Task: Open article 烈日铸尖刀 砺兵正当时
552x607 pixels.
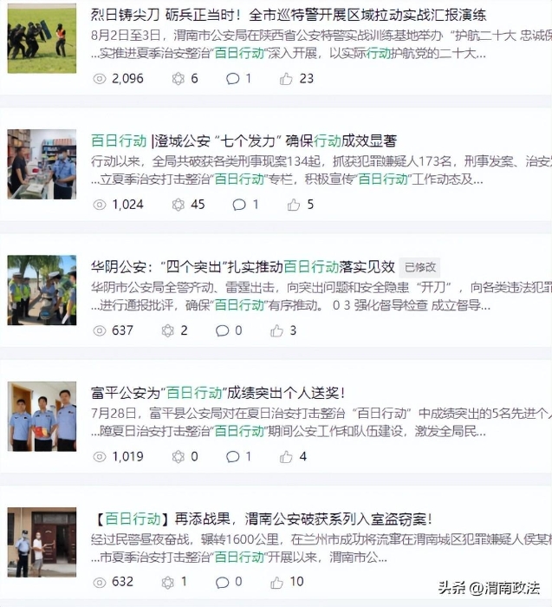Action: [x=289, y=15]
